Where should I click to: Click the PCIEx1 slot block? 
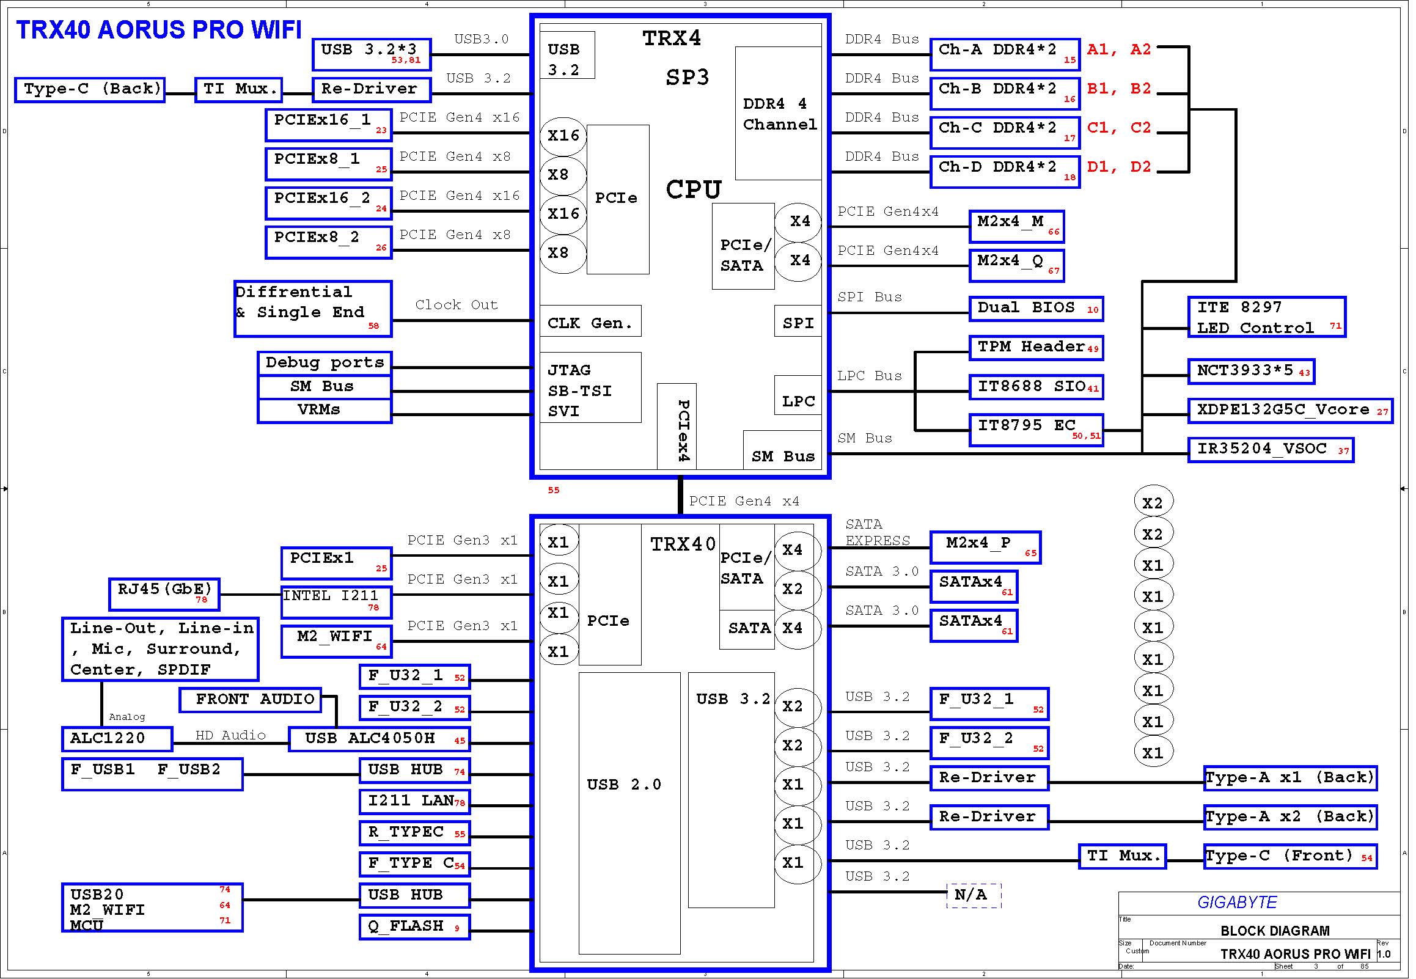pyautogui.click(x=337, y=563)
